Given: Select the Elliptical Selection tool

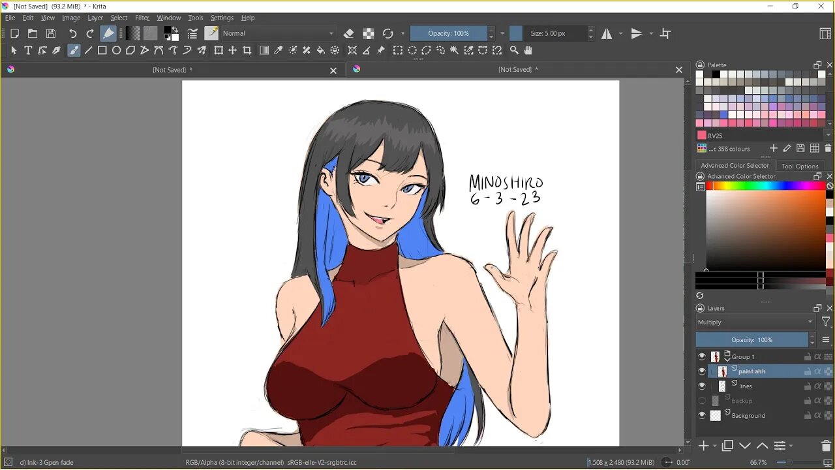Looking at the screenshot, I should click(x=412, y=50).
